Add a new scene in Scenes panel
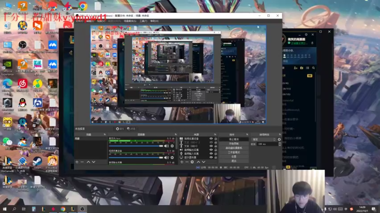 coord(77,162)
